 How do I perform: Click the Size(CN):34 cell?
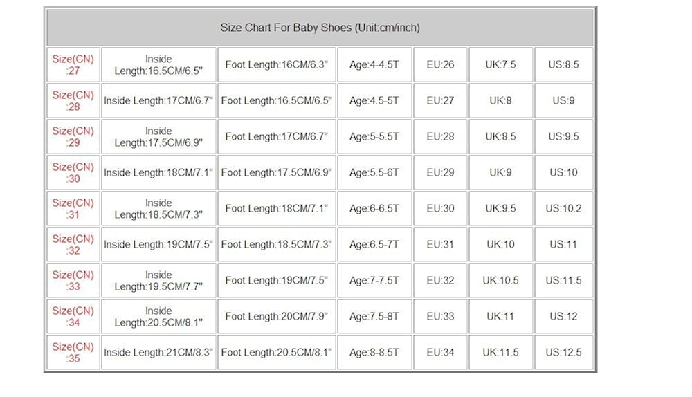tap(73, 317)
